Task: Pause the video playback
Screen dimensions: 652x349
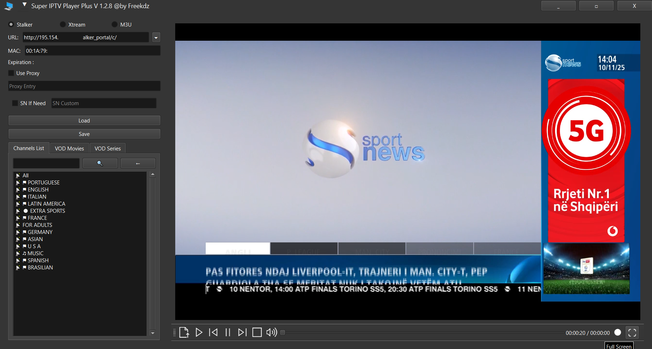Action: [228, 332]
